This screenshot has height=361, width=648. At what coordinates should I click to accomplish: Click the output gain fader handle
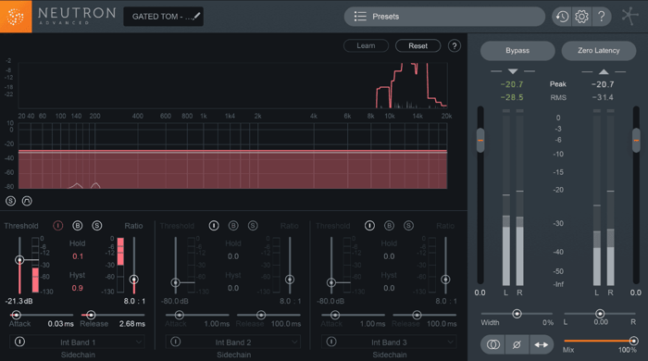pos(637,141)
